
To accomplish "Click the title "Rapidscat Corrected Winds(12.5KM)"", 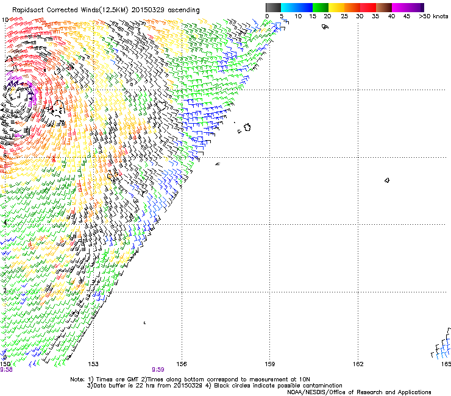I will click(70, 10).
